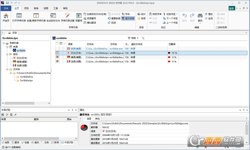
Task: Collapse the 目标 tree node
Action: 7,54
